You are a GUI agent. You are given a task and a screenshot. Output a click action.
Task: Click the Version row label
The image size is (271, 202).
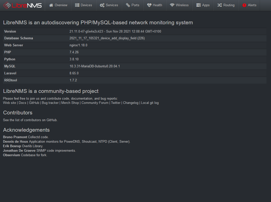[10, 31]
